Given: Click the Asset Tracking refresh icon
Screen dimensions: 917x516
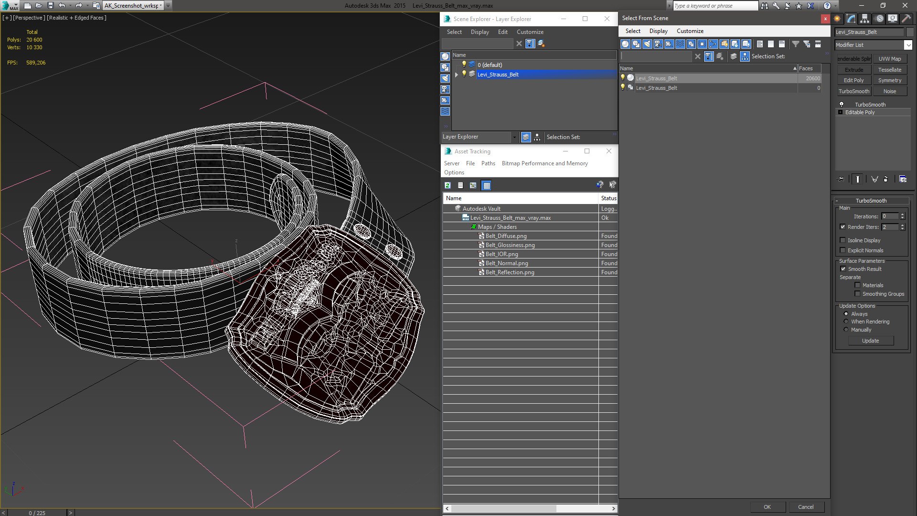Looking at the screenshot, I should point(448,185).
